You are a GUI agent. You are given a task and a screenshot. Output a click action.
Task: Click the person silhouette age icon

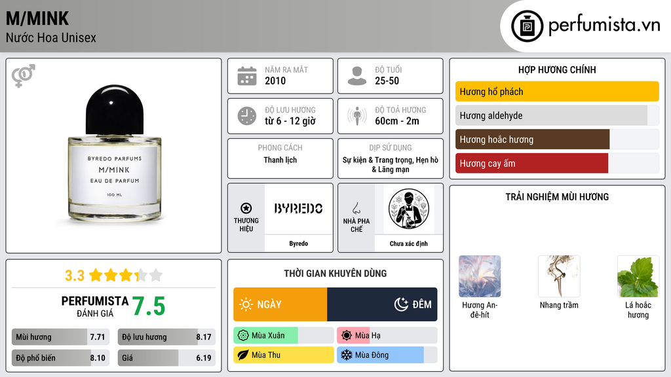pos(357,76)
